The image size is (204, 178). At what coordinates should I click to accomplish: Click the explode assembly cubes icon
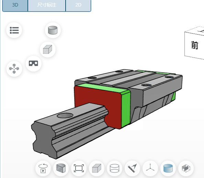pyautogui.click(x=14, y=68)
